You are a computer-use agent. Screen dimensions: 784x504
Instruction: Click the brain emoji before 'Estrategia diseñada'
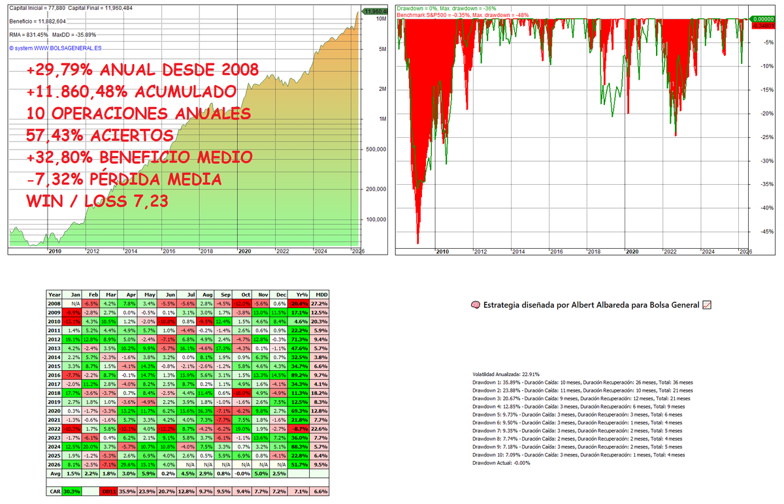tap(475, 305)
